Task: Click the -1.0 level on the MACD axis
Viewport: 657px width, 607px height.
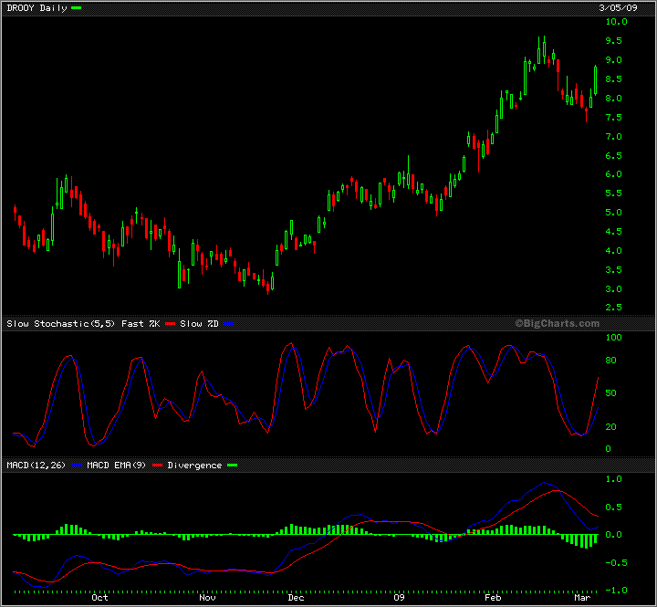Action: (x=615, y=590)
